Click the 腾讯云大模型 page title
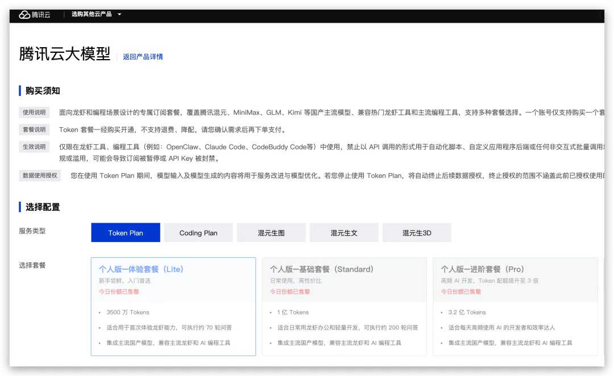 point(65,53)
